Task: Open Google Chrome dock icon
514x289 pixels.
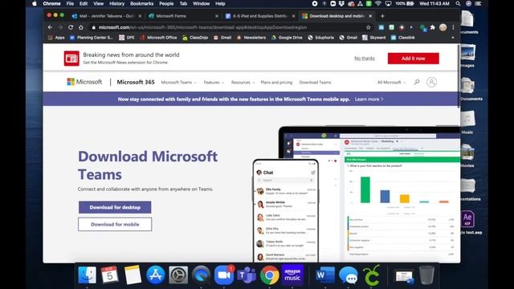Action: tap(270, 275)
